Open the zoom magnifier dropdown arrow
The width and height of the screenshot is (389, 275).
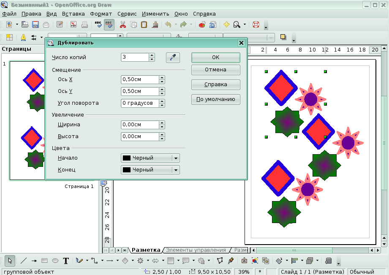click(x=245, y=25)
